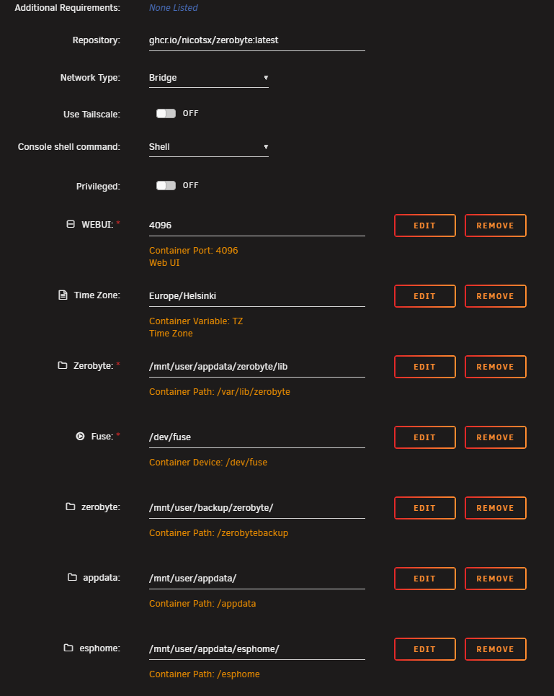Viewport: 554px width, 696px height.
Task: Click the port icon beside WEBUI label
Action: coord(70,225)
